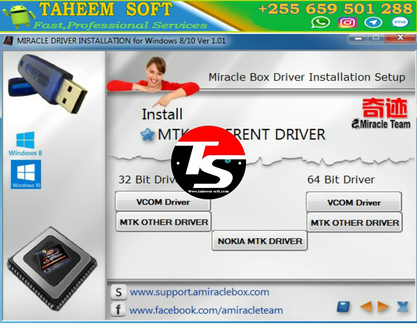Click the S support icon
417x325 pixels.
click(x=118, y=292)
